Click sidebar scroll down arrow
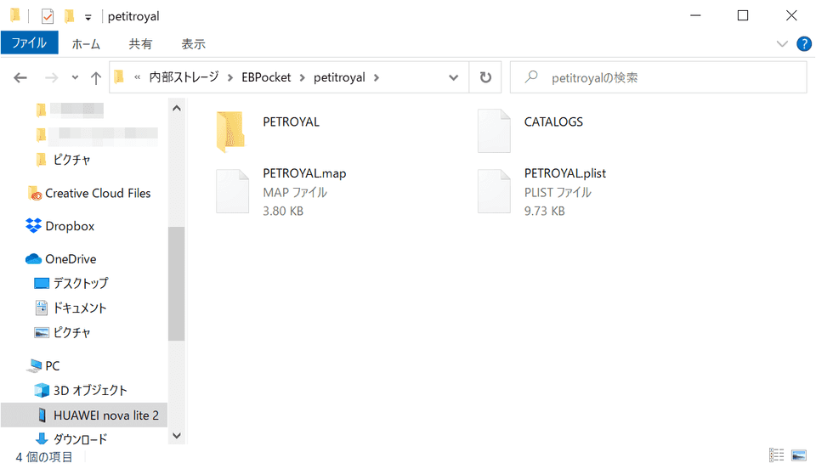 pos(177,436)
